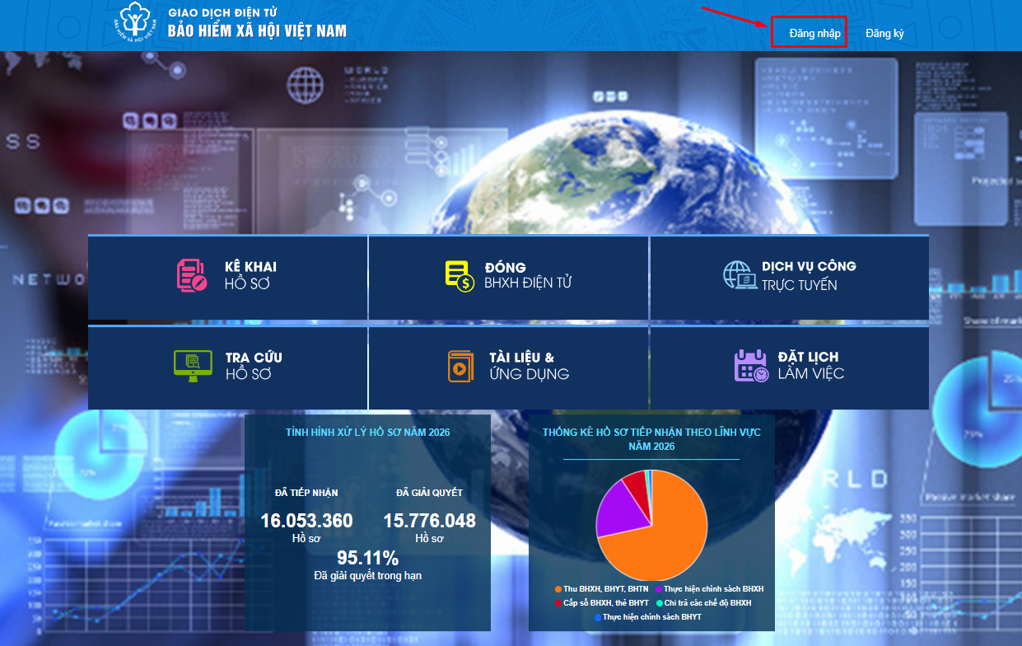Image resolution: width=1022 pixels, height=646 pixels.
Task: Toggle Chi trả các chế độ BHXH legend entry
Action: 703,603
